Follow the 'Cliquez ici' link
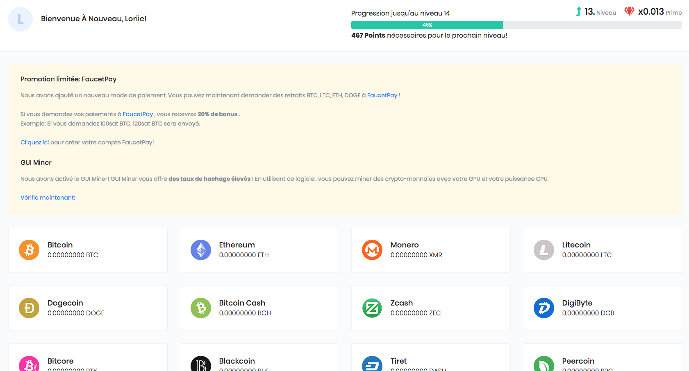Viewport: 689px width, 371px height. click(x=34, y=142)
